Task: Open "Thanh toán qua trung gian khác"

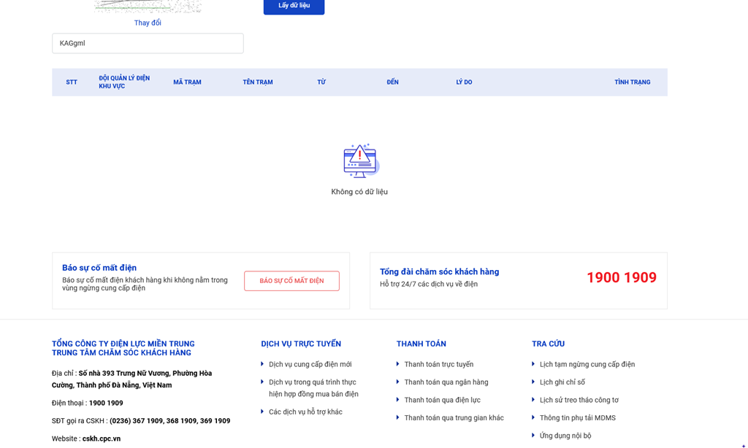Action: 454,418
